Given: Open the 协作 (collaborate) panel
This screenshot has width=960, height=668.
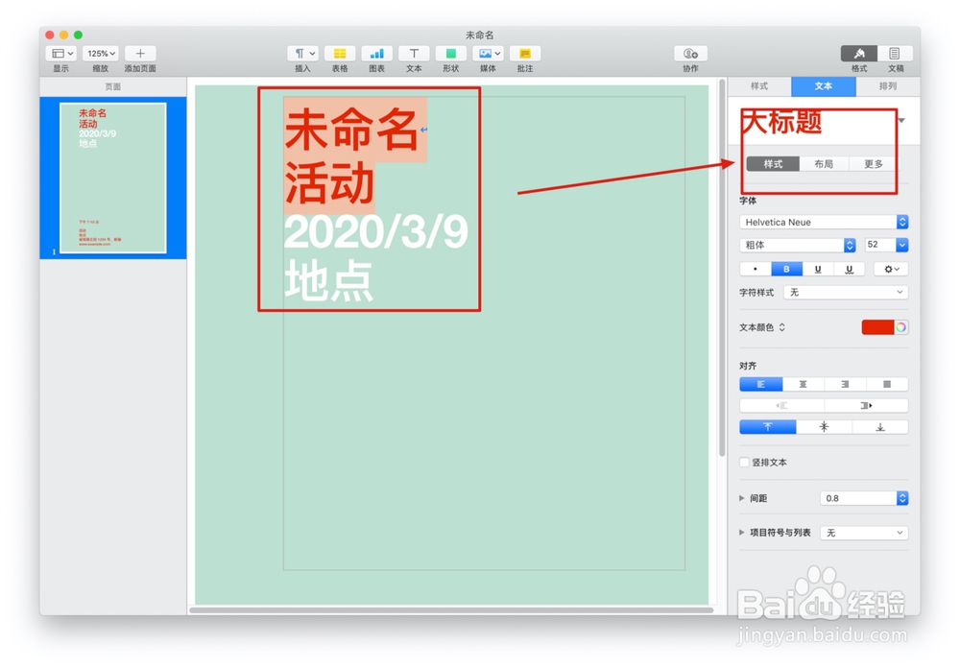Looking at the screenshot, I should point(689,54).
